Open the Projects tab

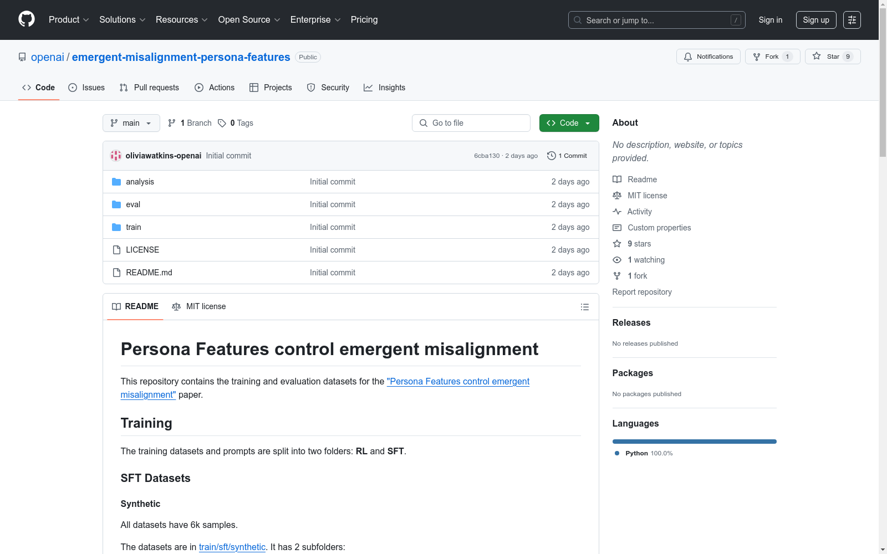271,88
